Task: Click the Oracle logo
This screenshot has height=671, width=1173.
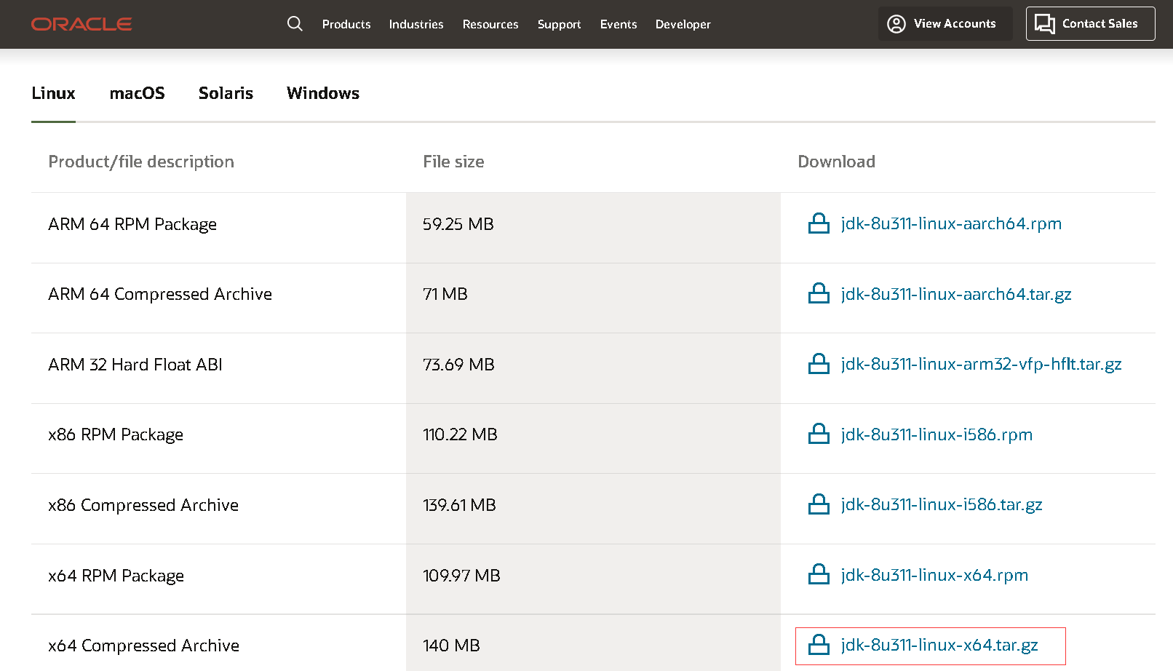Action: (81, 24)
